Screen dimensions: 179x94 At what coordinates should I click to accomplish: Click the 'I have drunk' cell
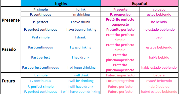tap(80, 22)
